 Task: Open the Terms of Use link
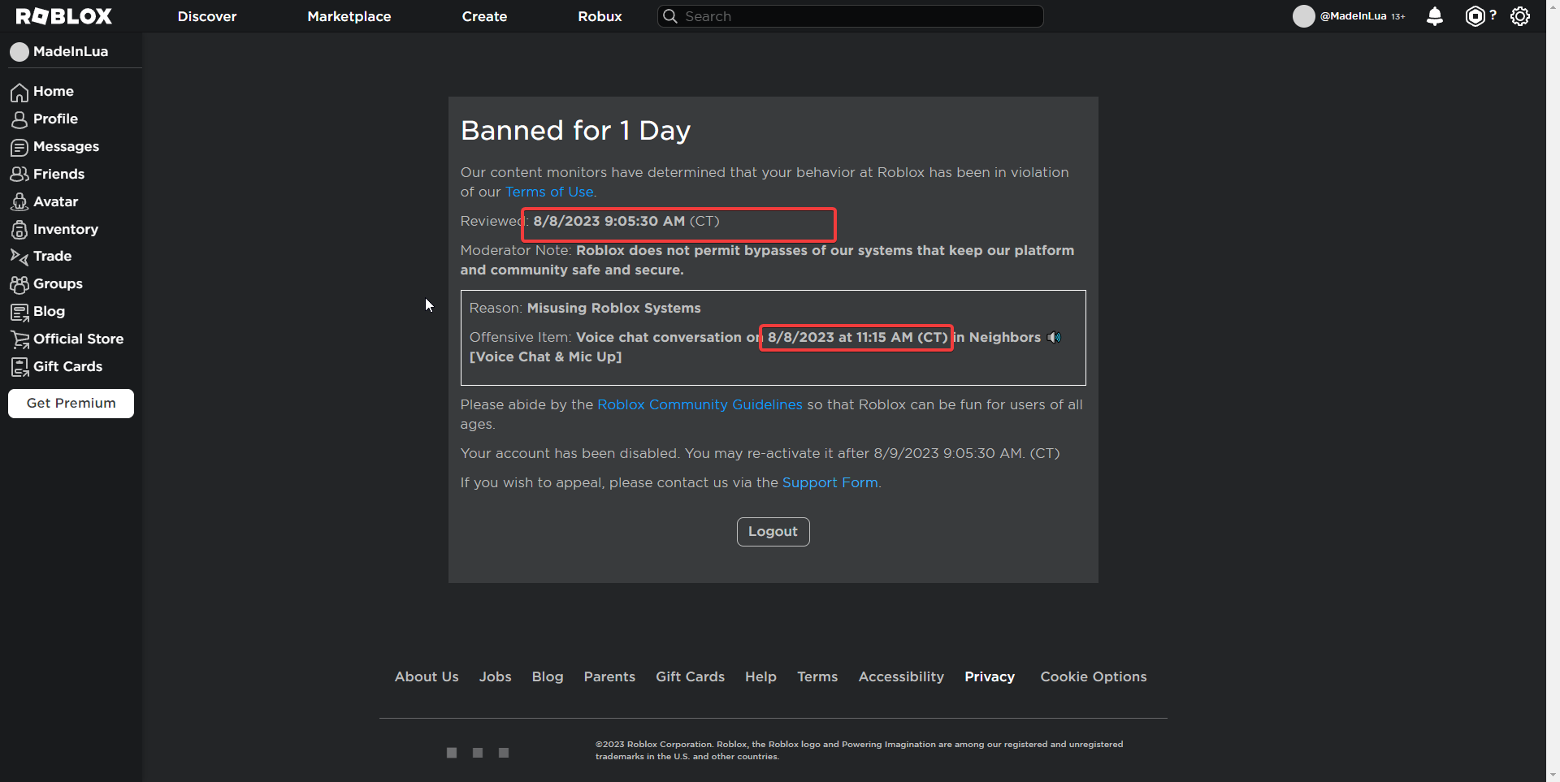tap(549, 192)
